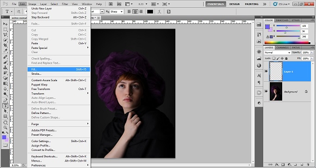Switch to the Channels tab
Image resolution: width=316 pixels, height=168 pixels.
tap(282, 48)
